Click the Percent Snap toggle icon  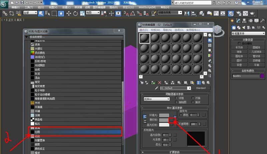139,13
